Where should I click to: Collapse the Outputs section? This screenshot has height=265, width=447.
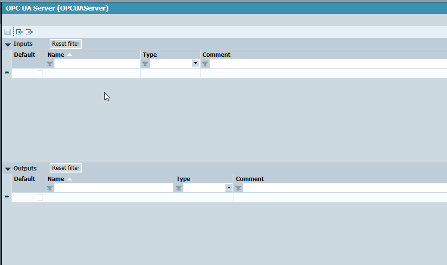coord(8,169)
